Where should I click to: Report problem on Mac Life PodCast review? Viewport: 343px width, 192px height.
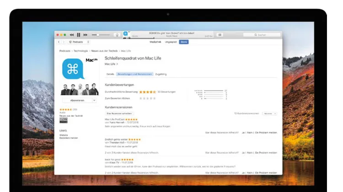(266, 133)
